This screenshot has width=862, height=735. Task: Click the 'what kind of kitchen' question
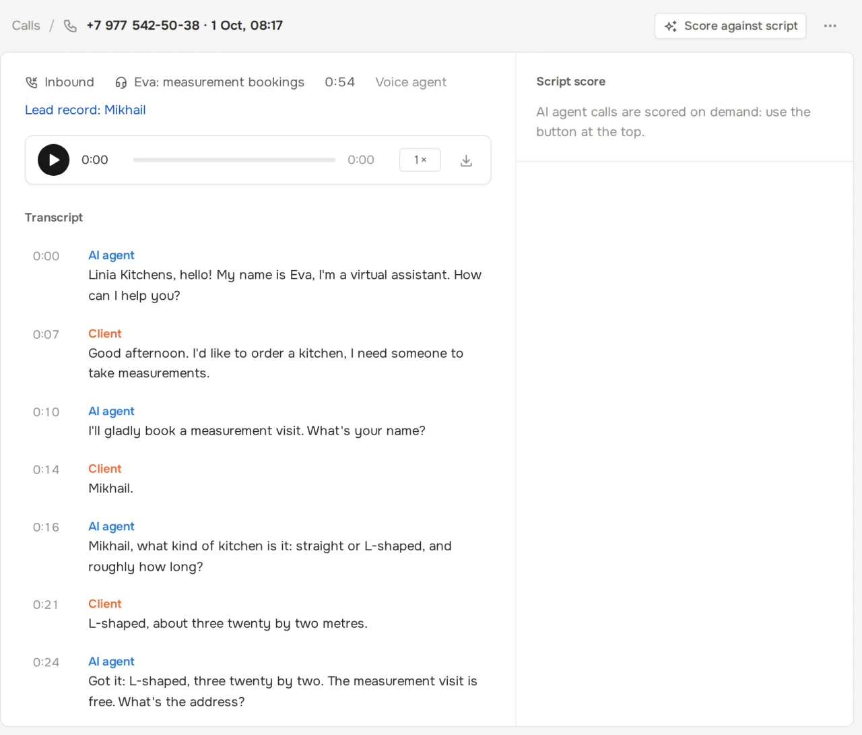tap(270, 556)
